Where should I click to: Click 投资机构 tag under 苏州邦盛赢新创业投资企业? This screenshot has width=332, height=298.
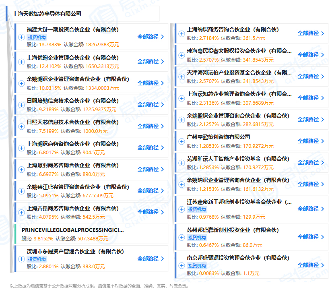197,238
